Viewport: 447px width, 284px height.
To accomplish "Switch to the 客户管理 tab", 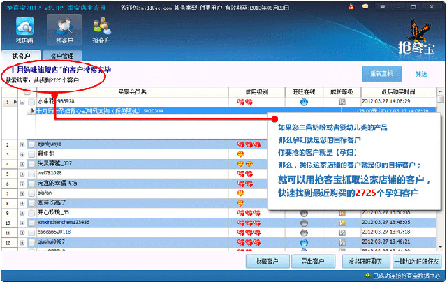I will (62, 56).
